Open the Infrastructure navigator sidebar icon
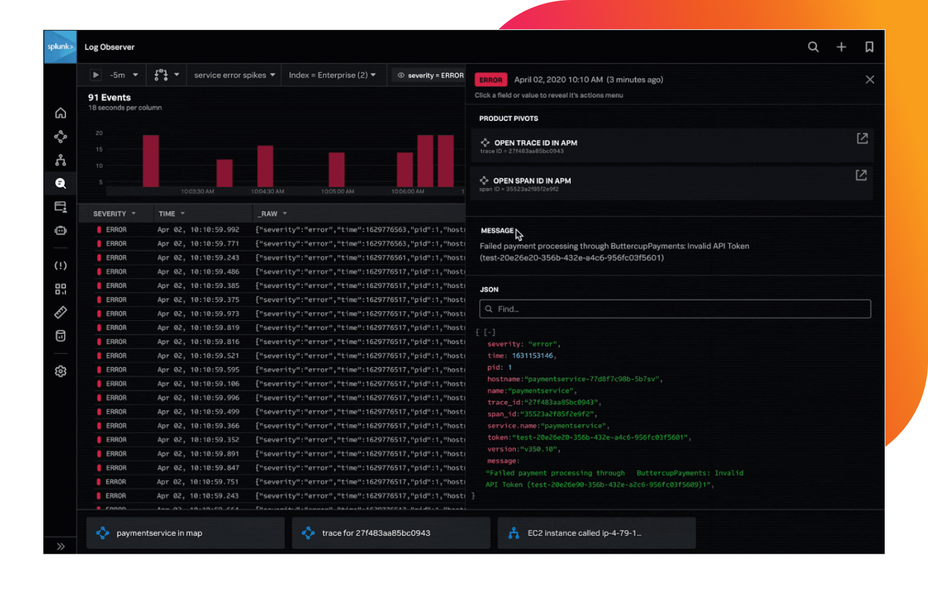 pos(60,159)
